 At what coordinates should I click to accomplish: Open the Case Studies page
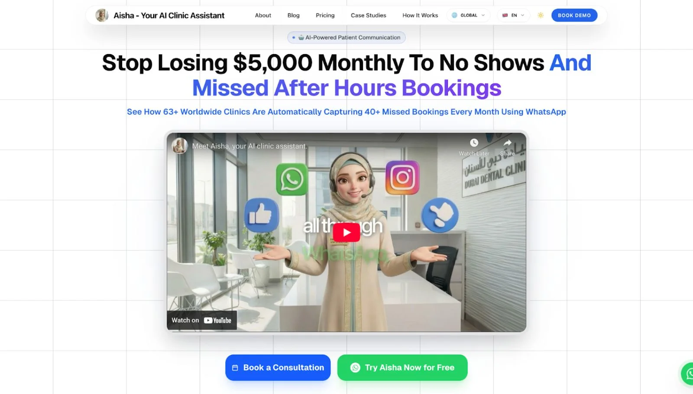368,15
